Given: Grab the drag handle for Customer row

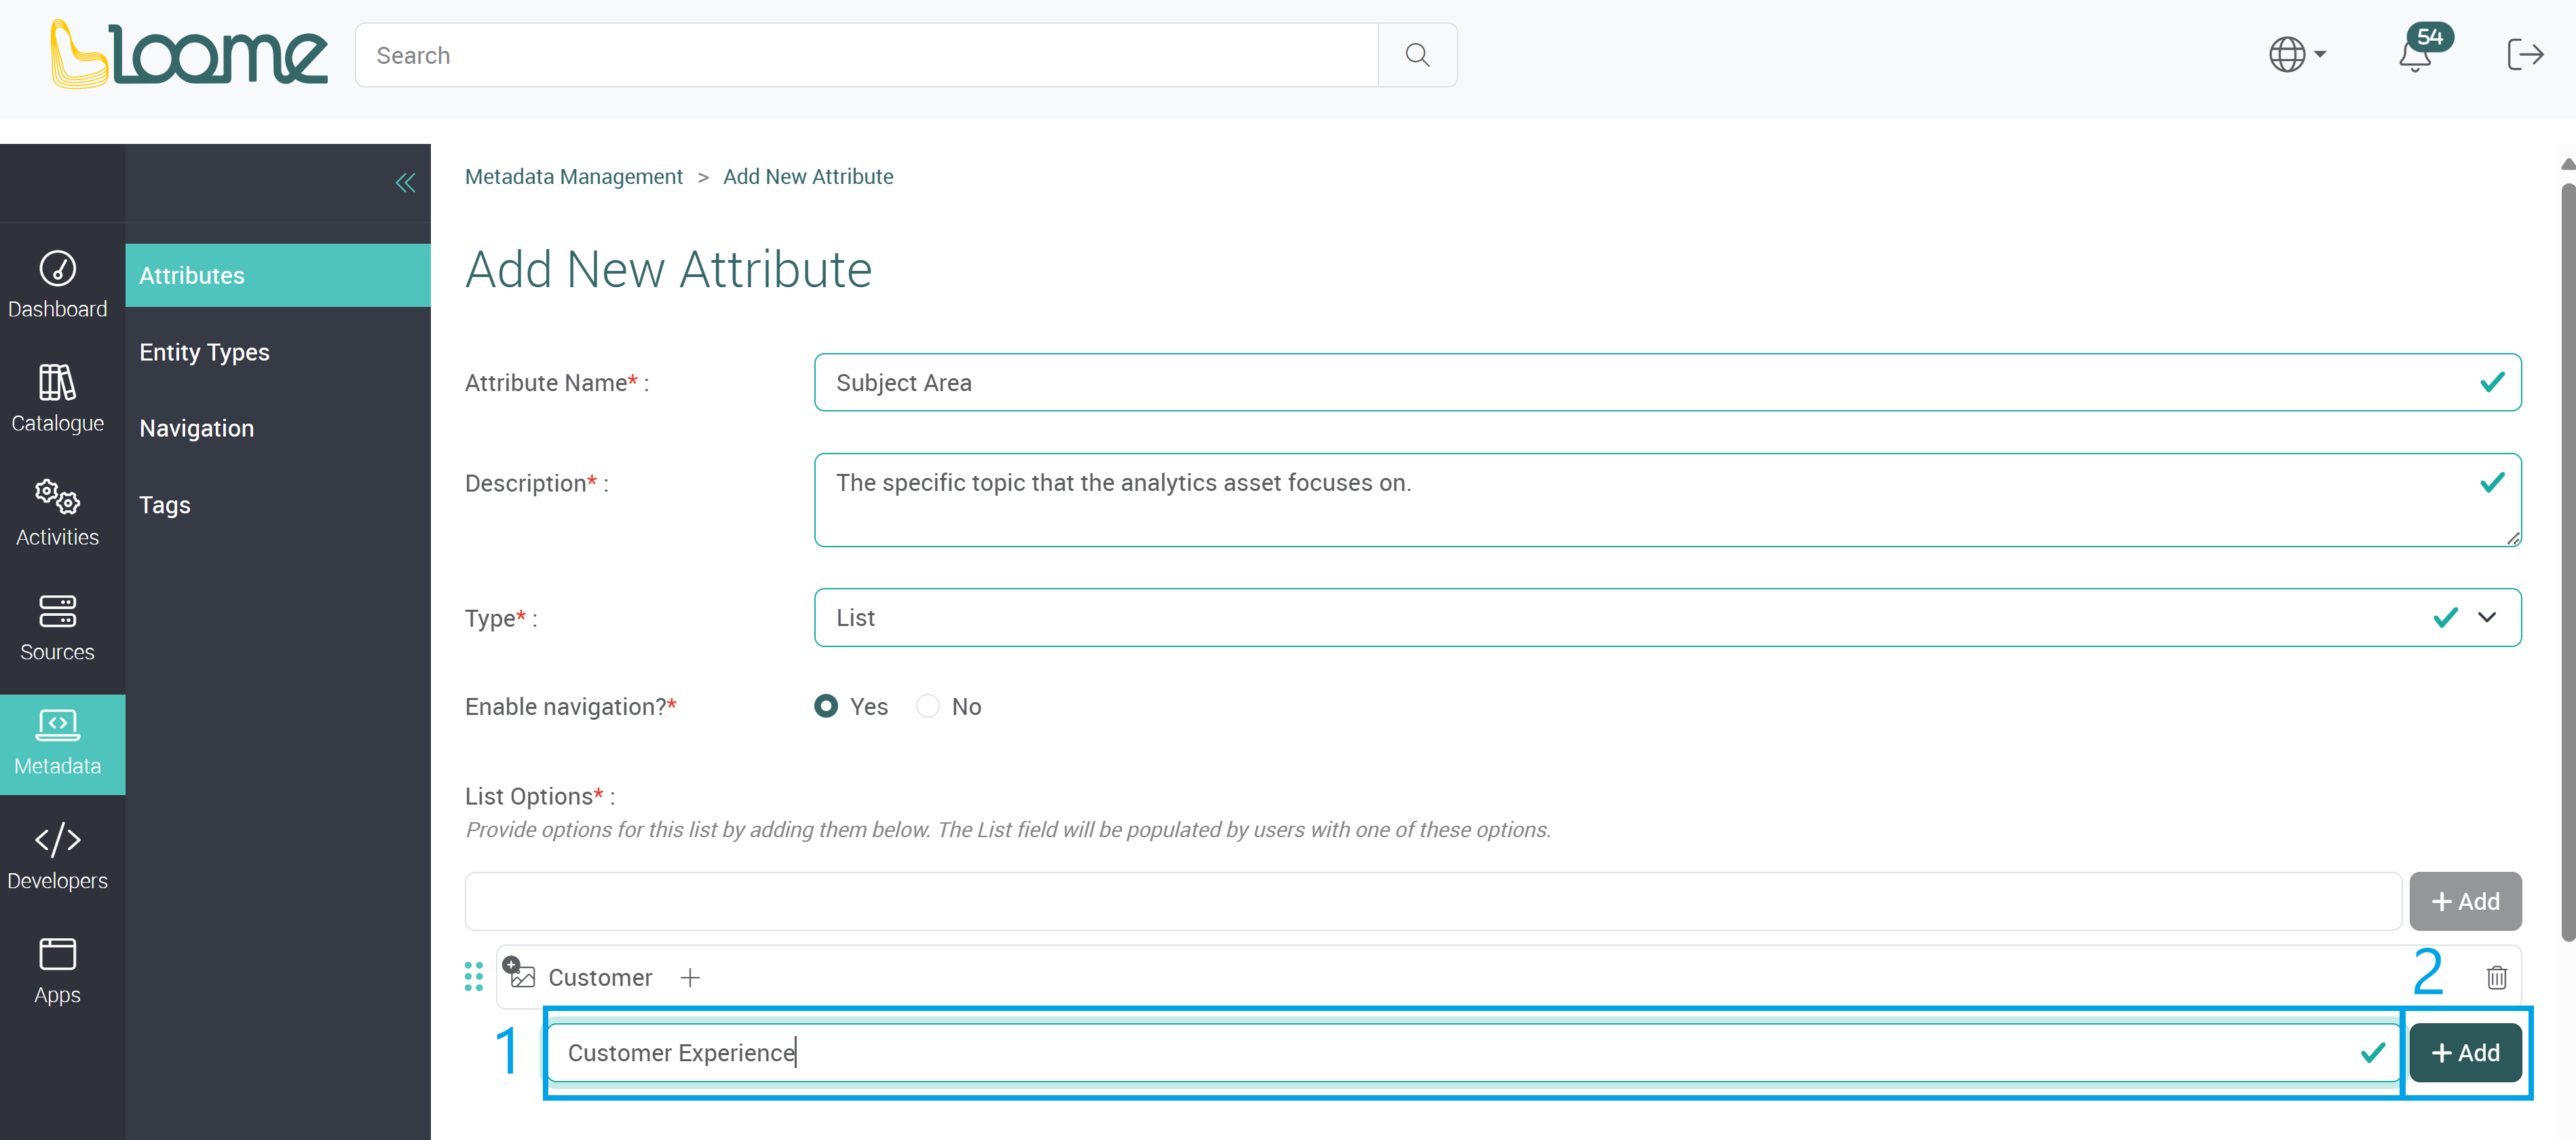Looking at the screenshot, I should click(474, 977).
